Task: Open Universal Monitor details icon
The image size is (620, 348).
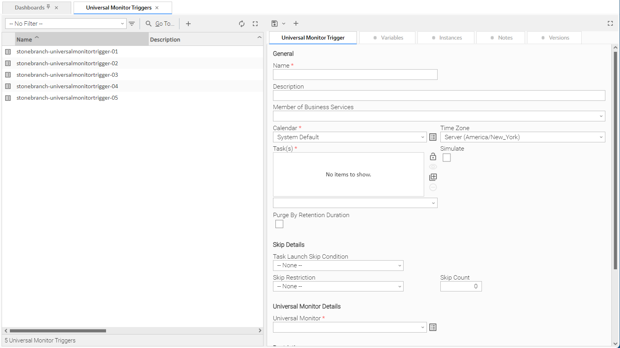Action: [x=433, y=327]
